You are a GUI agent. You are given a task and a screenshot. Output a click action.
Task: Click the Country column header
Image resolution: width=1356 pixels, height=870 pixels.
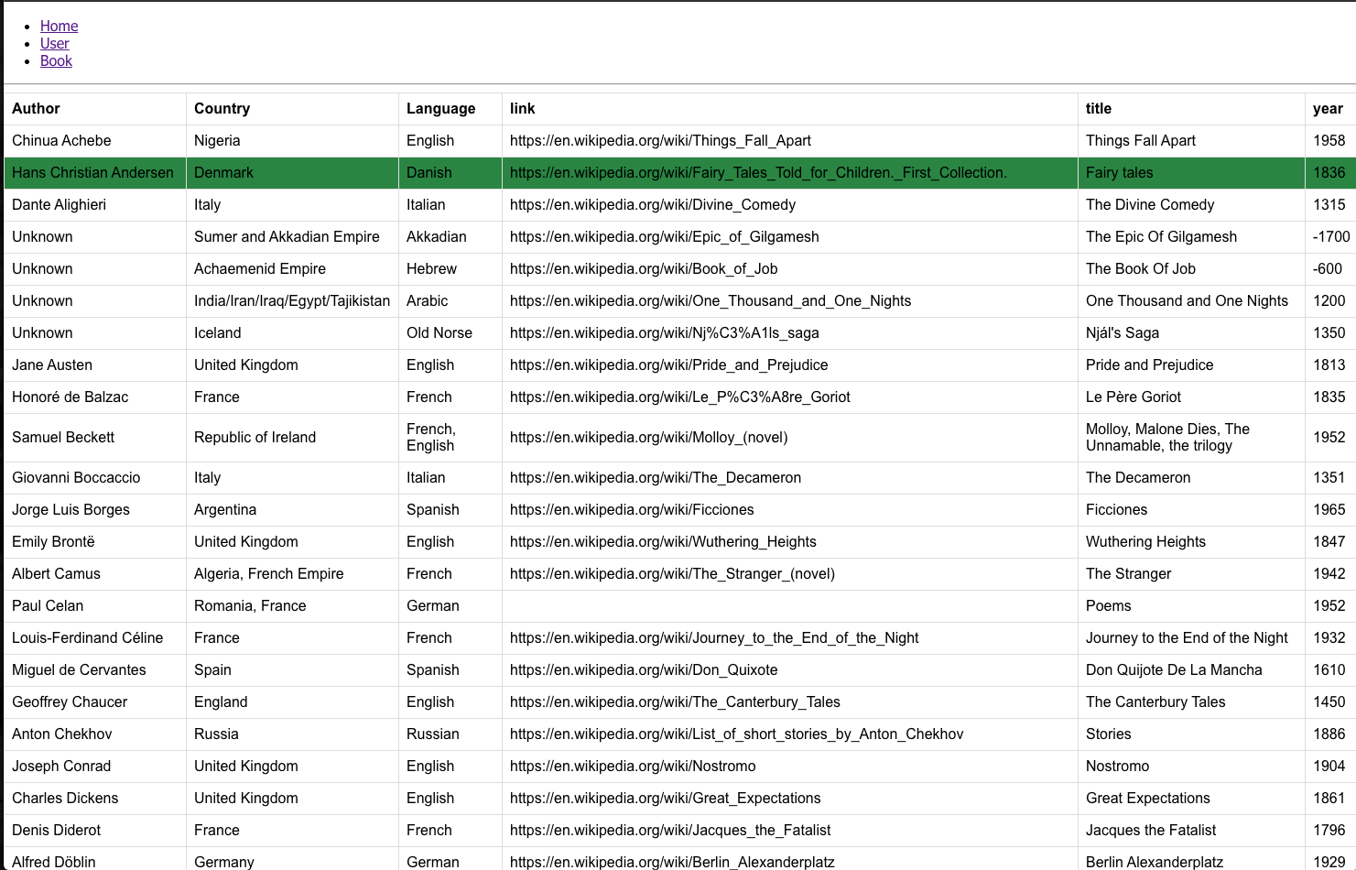(x=292, y=109)
